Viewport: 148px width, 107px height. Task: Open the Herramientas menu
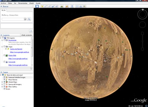pyautogui.click(x=22, y=3)
